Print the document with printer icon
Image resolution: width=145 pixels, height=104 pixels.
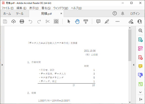point(22,21)
